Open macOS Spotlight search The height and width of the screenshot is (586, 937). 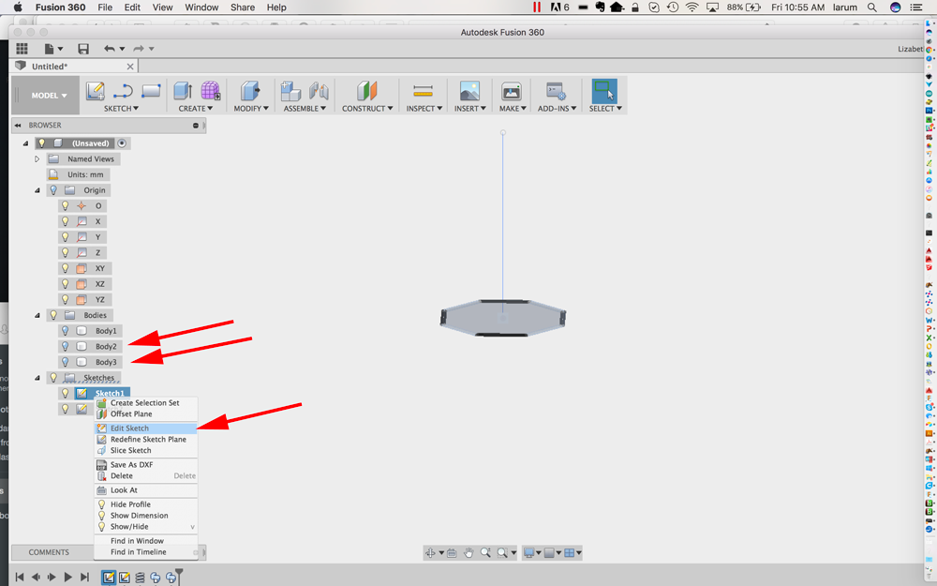pos(872,8)
